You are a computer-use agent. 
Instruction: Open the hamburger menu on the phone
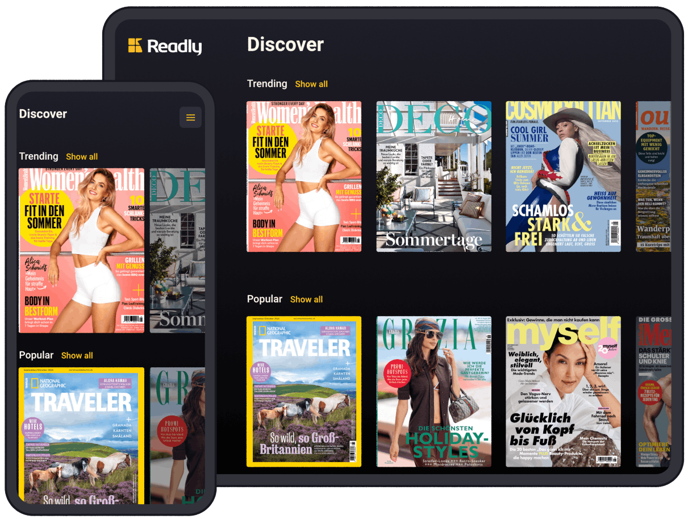(x=190, y=118)
